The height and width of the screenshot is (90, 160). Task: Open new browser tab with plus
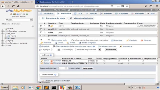click(73, 2)
